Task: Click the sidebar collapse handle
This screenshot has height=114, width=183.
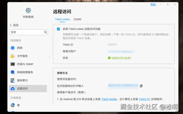Action: 50,57
